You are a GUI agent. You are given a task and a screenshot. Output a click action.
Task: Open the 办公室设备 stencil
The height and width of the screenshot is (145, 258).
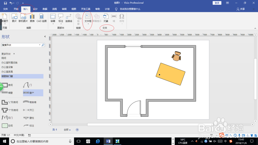[x=7, y=67]
